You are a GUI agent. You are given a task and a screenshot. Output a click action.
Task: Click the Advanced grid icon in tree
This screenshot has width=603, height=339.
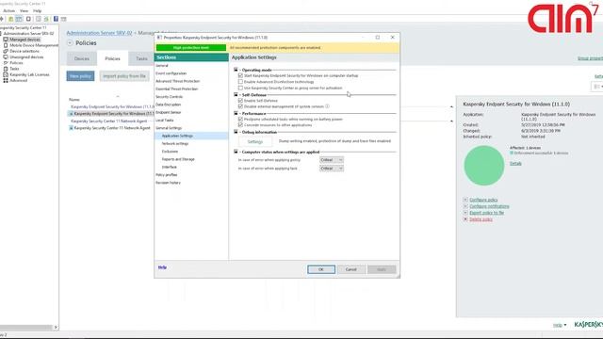(x=6, y=80)
